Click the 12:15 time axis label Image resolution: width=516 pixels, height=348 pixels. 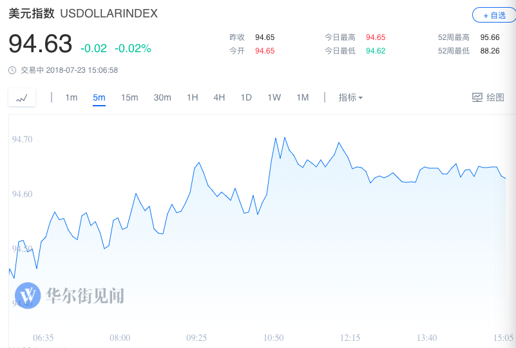click(x=350, y=338)
